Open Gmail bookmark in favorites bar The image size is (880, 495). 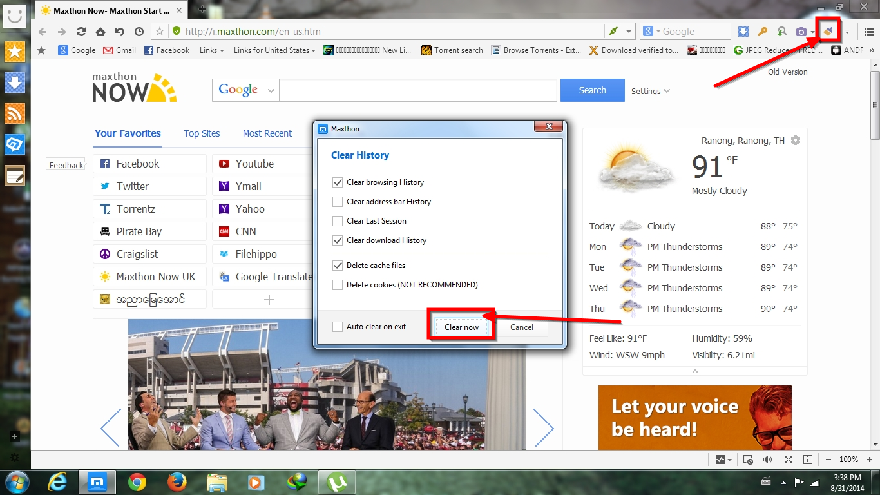tap(119, 50)
